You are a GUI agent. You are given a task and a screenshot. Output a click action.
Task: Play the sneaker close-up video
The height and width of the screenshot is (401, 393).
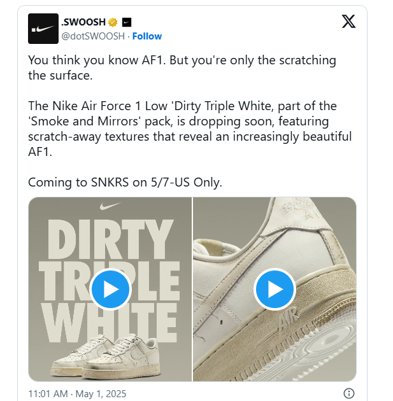click(x=275, y=290)
